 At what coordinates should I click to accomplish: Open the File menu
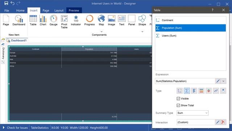click(7, 11)
